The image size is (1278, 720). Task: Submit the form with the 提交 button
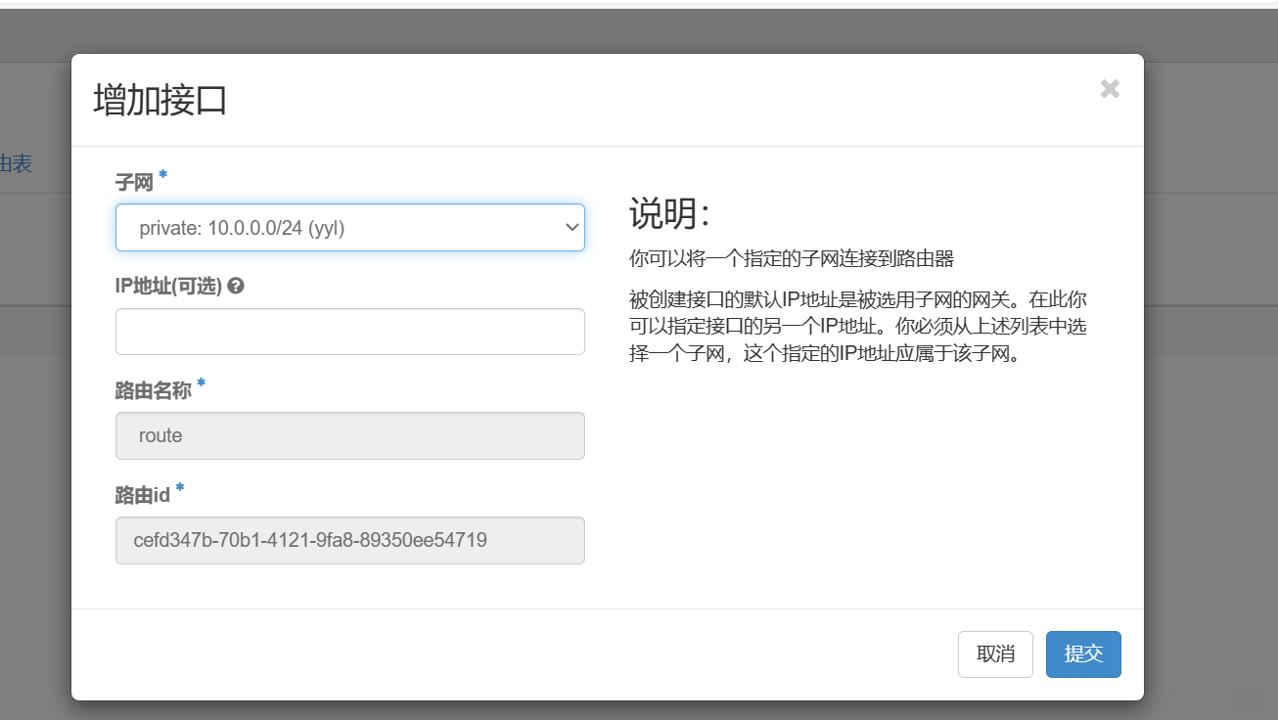click(x=1083, y=654)
